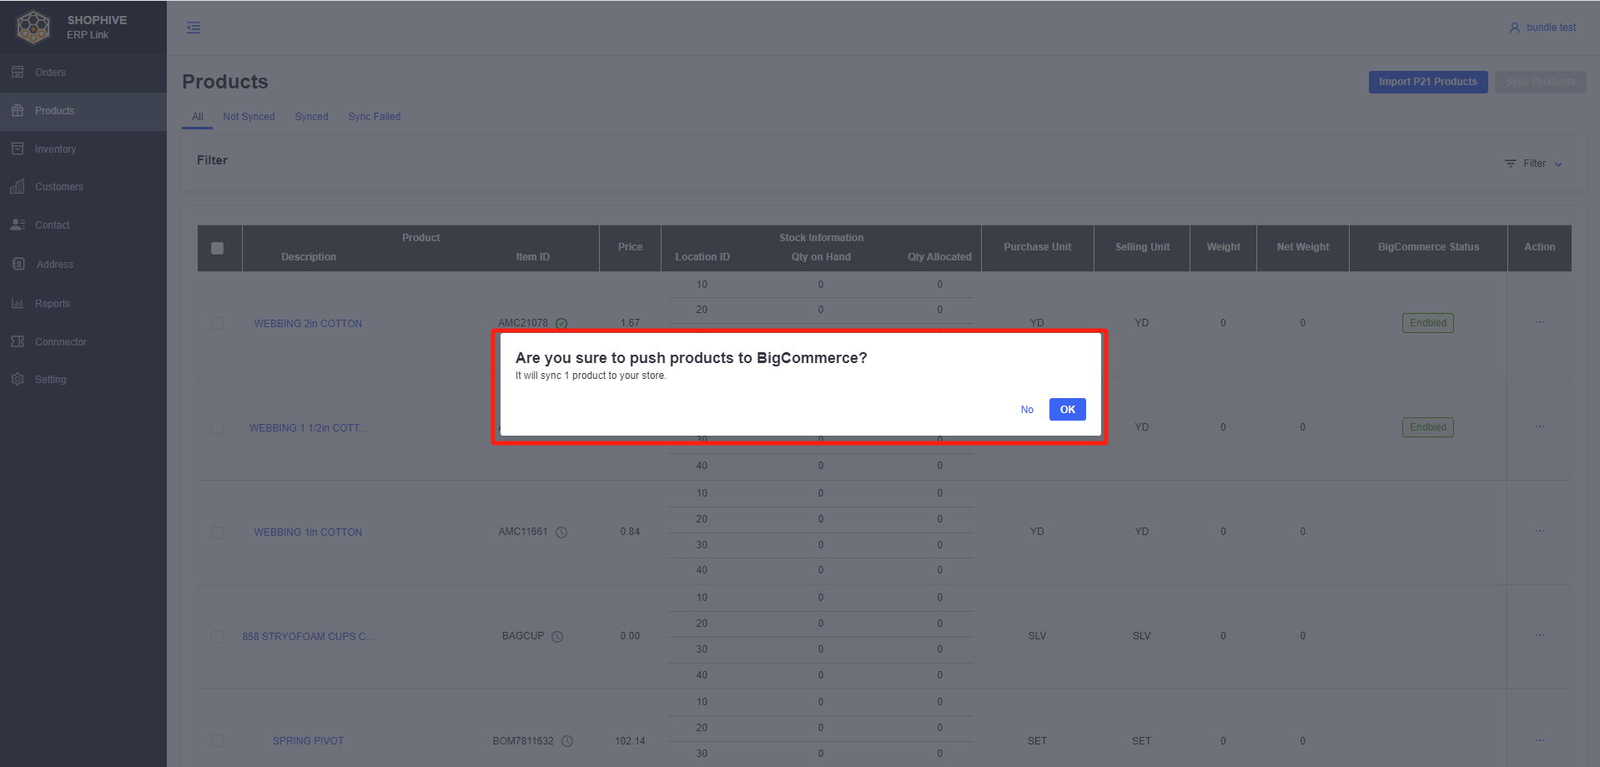Click the Enabled status badge for WEBBING 1 1/2in
Image resolution: width=1600 pixels, height=767 pixels.
tap(1428, 427)
